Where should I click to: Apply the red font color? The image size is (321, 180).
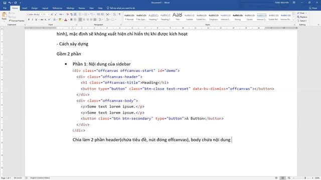[x=66, y=19]
